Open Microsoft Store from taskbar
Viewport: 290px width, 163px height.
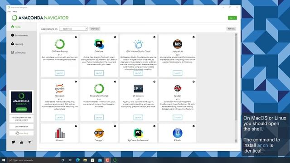92,160
